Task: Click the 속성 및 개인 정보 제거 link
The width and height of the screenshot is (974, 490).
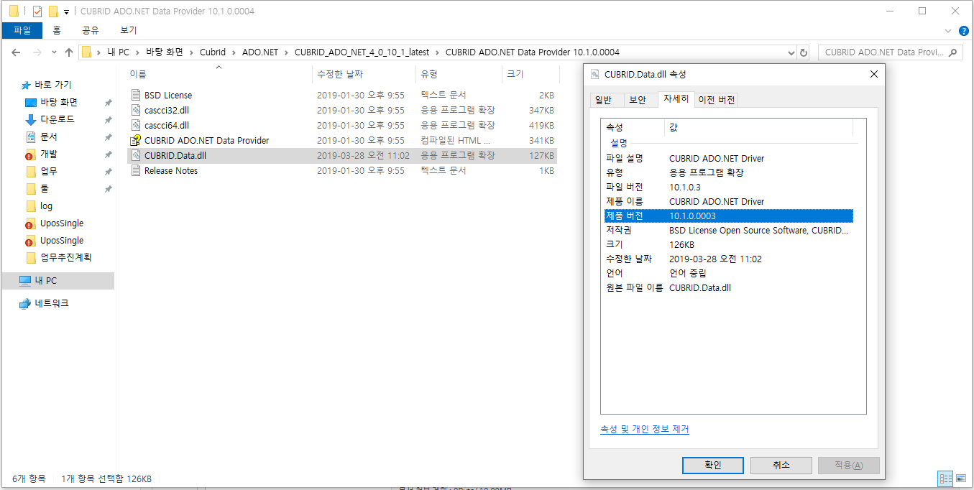Action: (x=644, y=430)
